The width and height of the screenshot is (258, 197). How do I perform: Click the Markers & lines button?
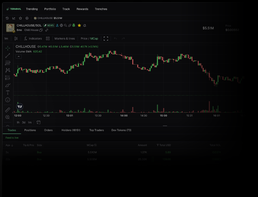coord(65,39)
